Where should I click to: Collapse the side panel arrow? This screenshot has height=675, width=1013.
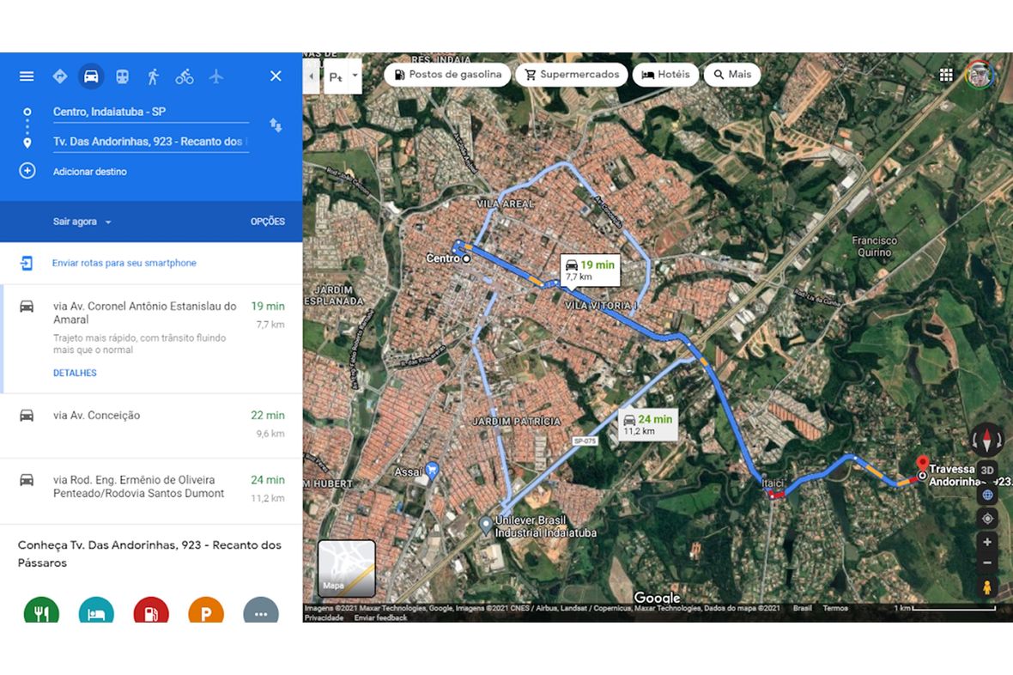311,76
